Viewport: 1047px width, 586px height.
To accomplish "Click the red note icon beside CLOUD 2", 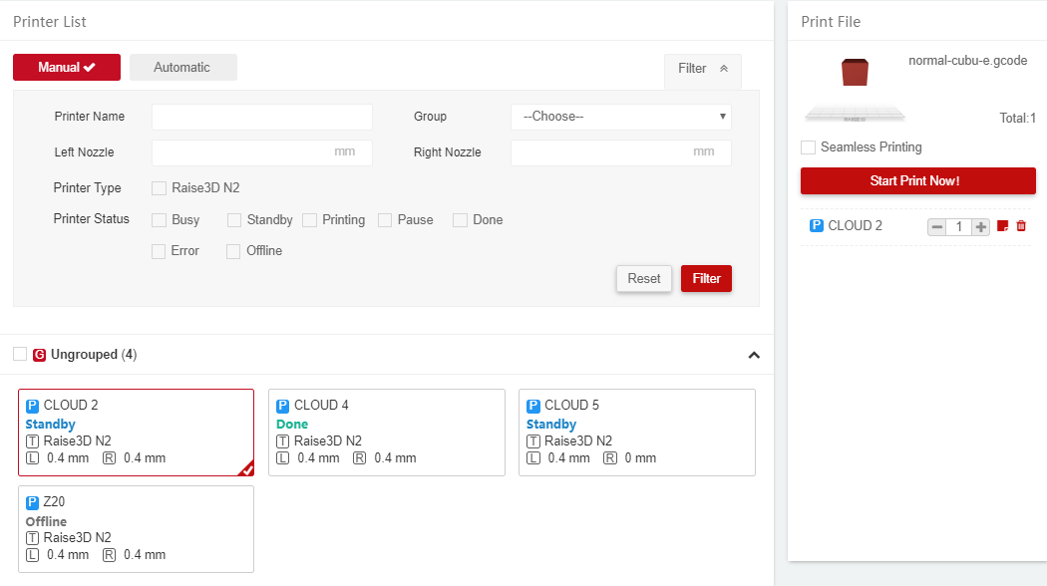I will pyautogui.click(x=1003, y=226).
